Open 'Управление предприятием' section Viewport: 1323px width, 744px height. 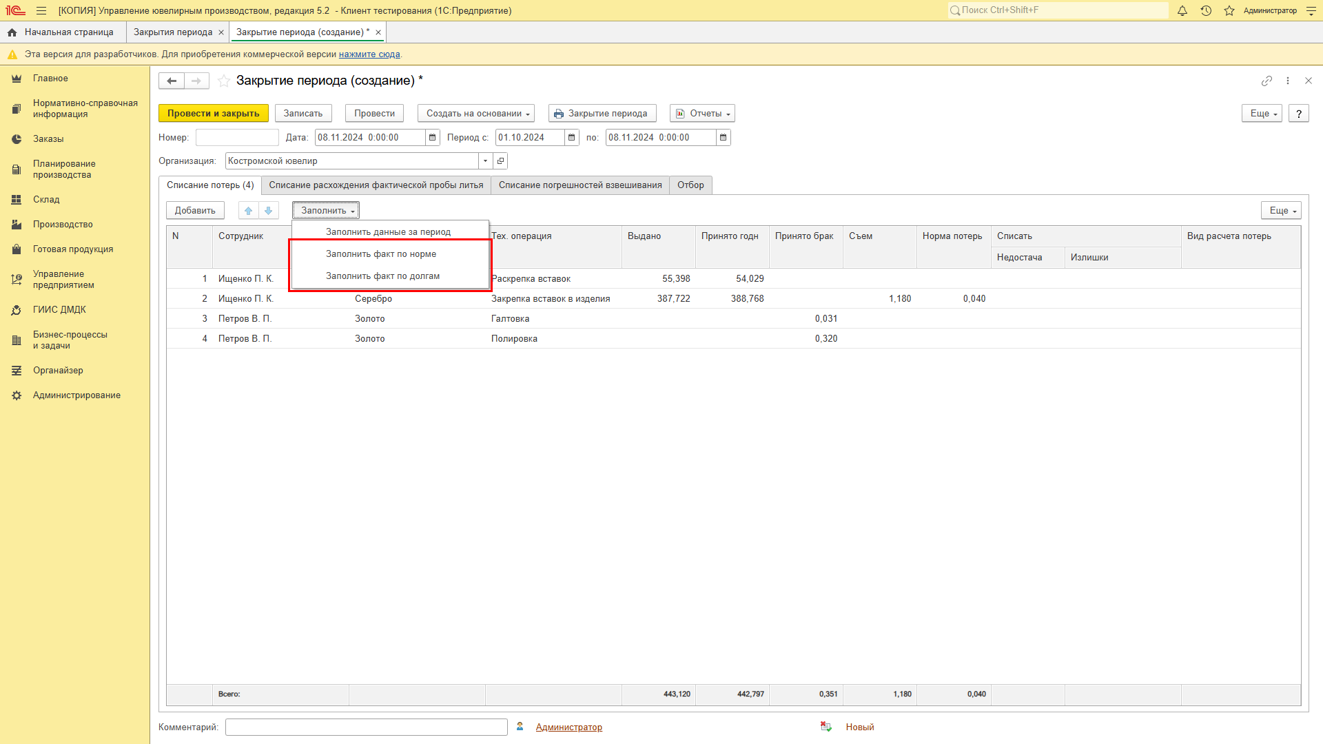click(x=63, y=280)
